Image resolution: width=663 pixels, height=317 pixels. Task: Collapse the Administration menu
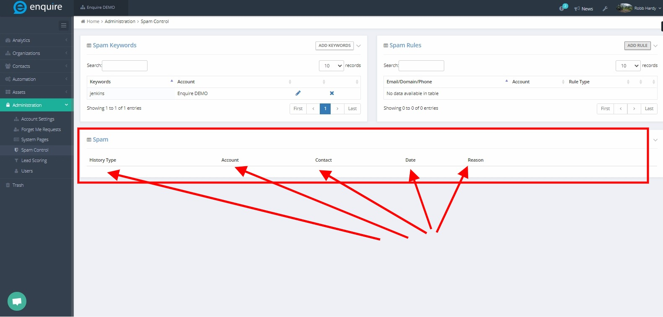click(36, 105)
